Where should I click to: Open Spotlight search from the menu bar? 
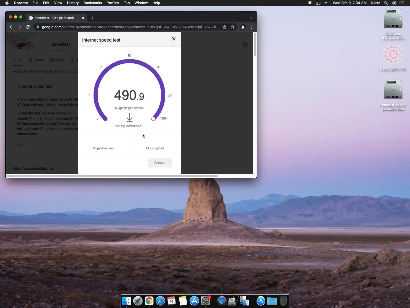pos(386,3)
